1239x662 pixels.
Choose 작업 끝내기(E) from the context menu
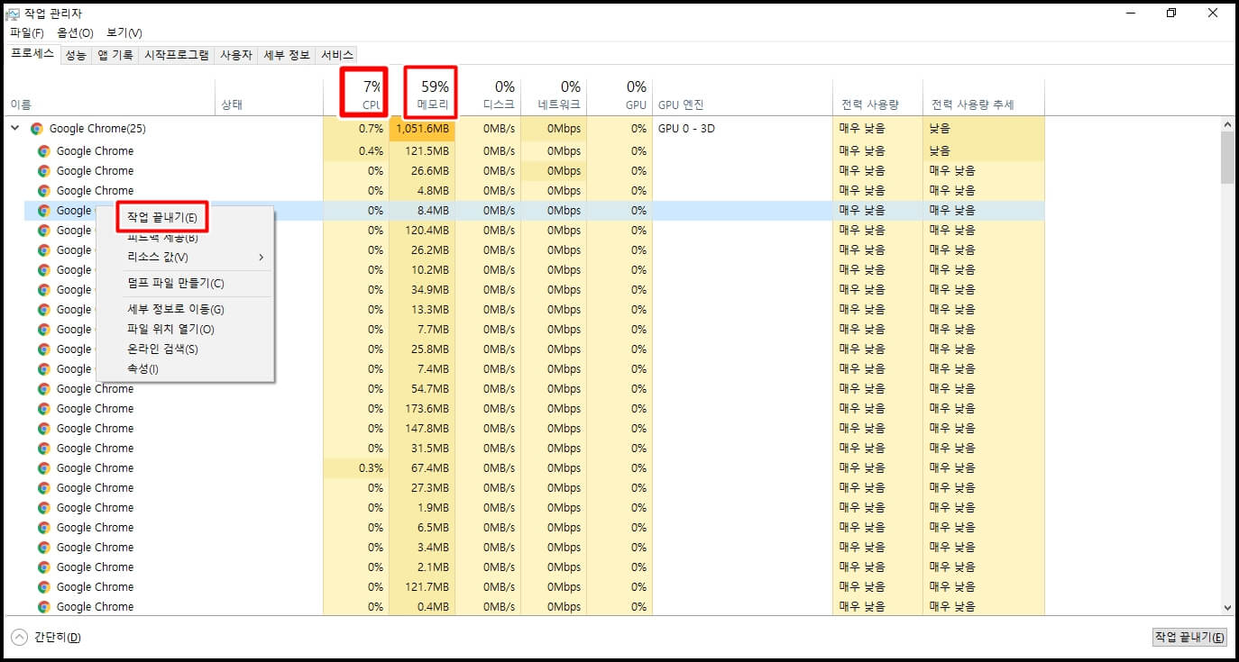point(162,218)
